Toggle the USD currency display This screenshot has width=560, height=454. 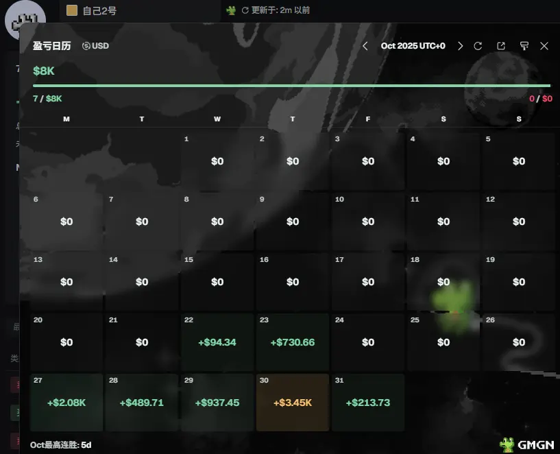pos(95,46)
